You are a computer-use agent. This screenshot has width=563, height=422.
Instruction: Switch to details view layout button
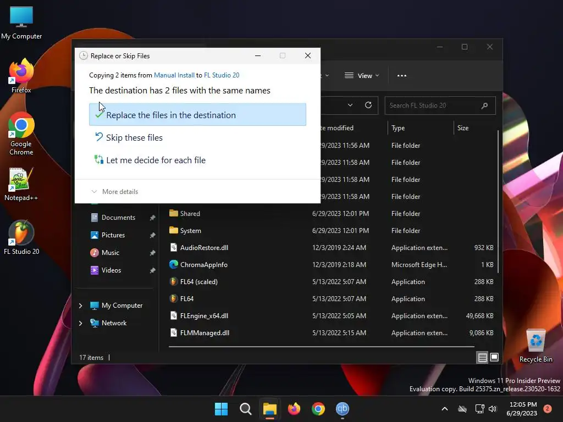pyautogui.click(x=482, y=357)
